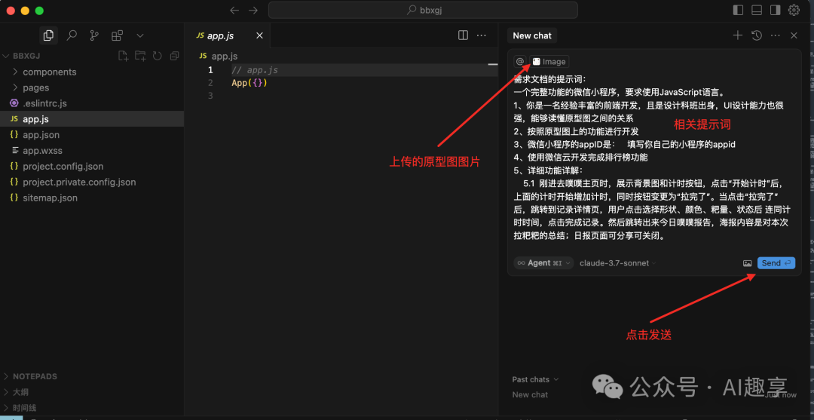Expand the sidebar views chevron dropdown

point(139,35)
